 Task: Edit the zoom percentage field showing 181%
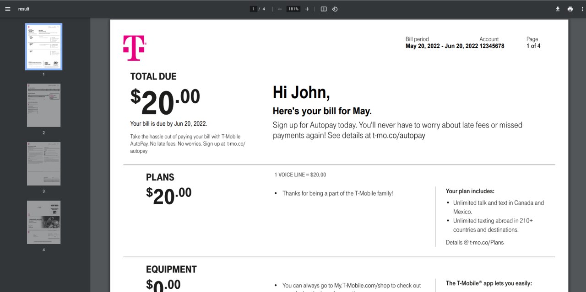click(x=293, y=9)
